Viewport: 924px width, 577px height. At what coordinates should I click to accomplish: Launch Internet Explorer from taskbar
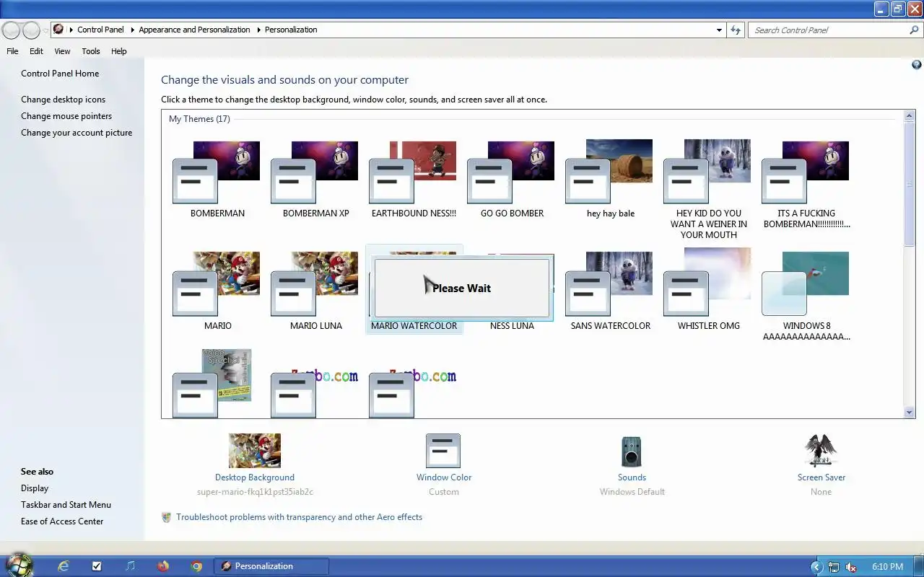64,566
